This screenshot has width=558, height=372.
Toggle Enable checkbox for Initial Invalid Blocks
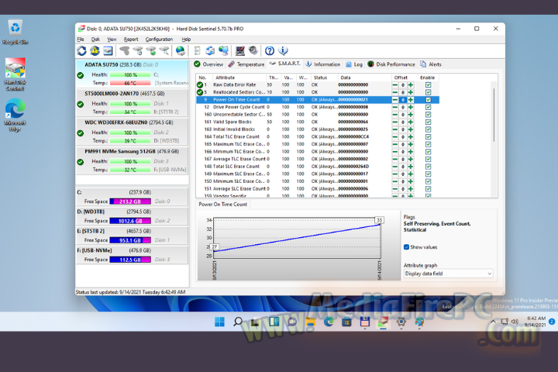[x=428, y=129]
